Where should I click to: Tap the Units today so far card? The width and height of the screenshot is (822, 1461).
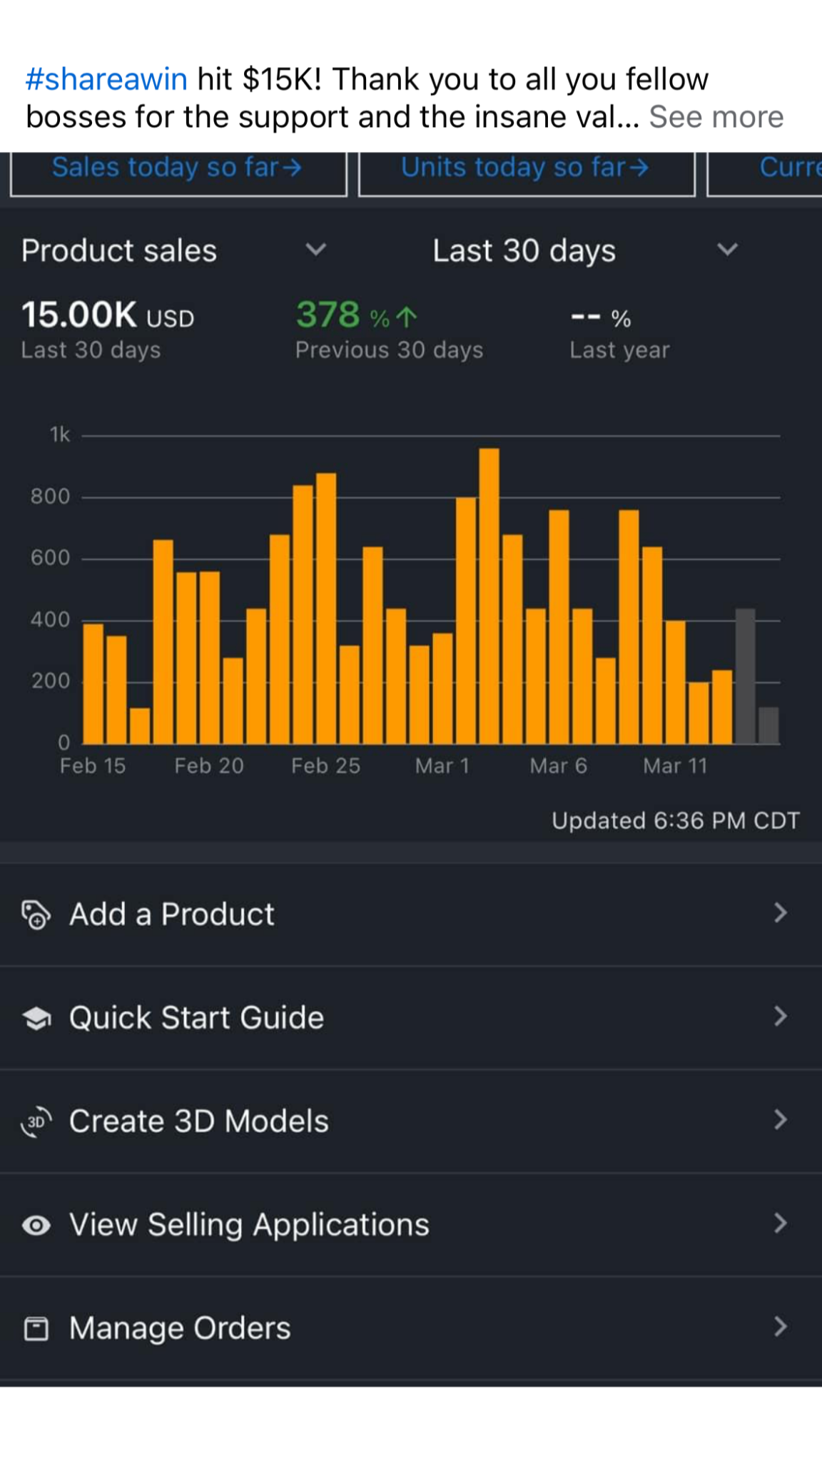pos(526,170)
